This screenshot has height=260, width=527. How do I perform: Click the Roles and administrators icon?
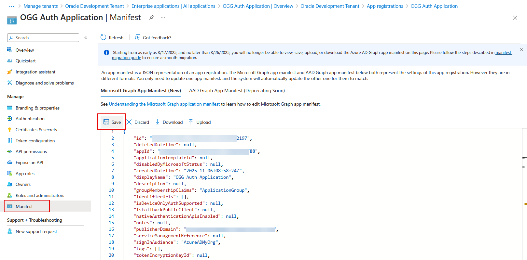[9, 195]
